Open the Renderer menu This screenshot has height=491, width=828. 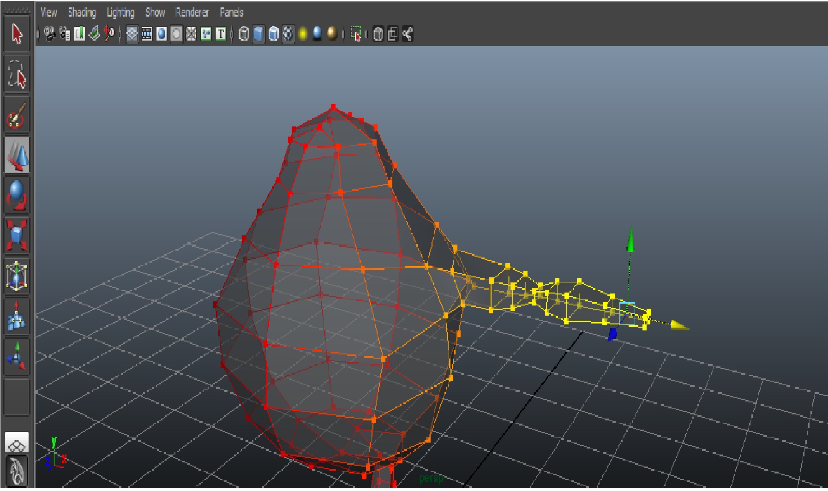click(x=192, y=12)
